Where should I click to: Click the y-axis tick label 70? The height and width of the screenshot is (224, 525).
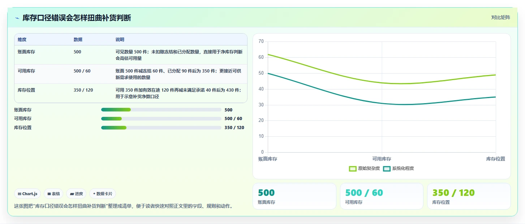tap(261, 41)
